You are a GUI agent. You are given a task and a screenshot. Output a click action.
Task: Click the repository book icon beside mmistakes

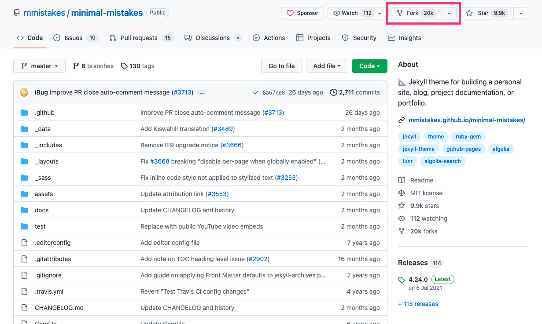click(x=17, y=13)
